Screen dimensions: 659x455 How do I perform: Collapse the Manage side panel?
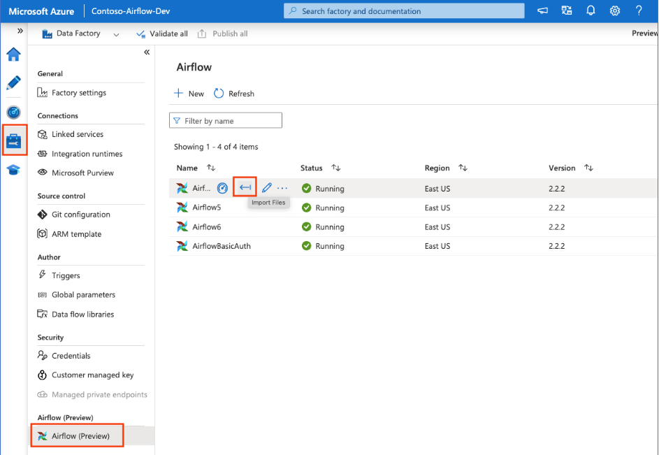147,52
